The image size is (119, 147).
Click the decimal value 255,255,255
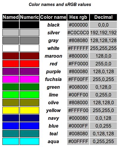[103, 48]
